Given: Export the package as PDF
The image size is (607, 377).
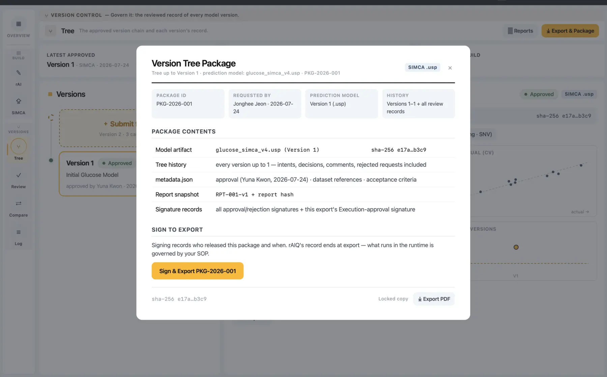Looking at the screenshot, I should 434,299.
